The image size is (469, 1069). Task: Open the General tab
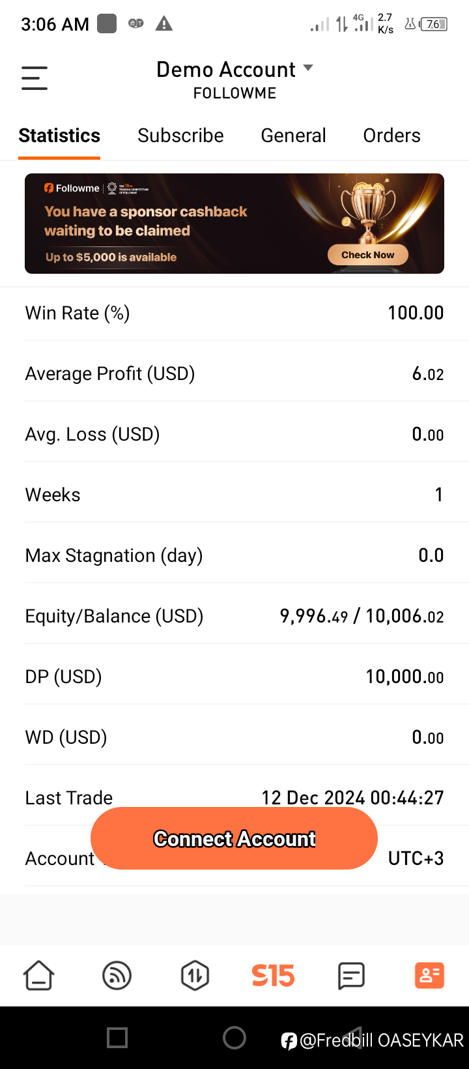click(x=293, y=136)
